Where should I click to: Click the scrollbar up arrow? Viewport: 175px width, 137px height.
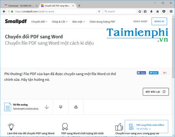pos(173,16)
